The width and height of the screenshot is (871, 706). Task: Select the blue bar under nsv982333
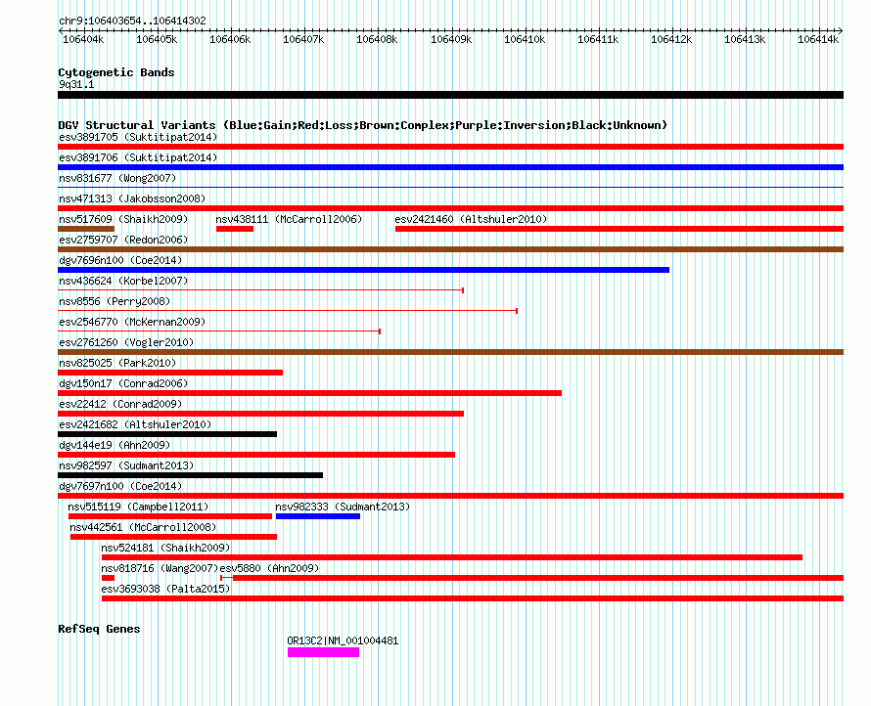pos(318,516)
